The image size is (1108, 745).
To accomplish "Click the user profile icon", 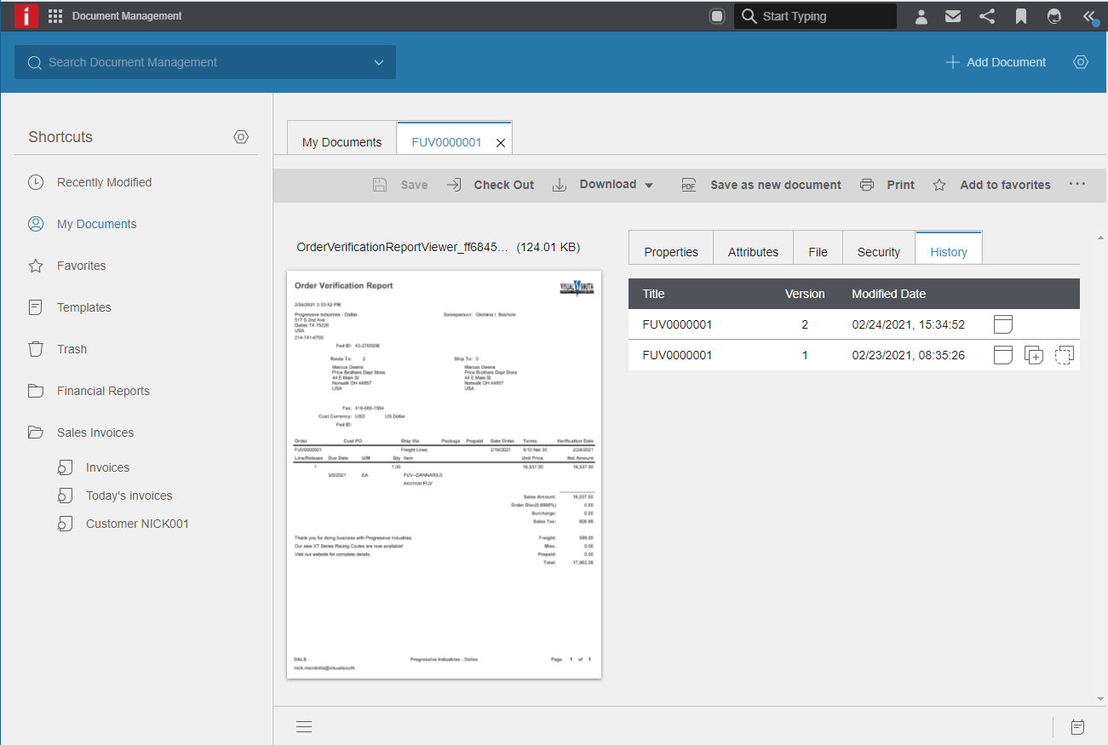I will (x=921, y=16).
